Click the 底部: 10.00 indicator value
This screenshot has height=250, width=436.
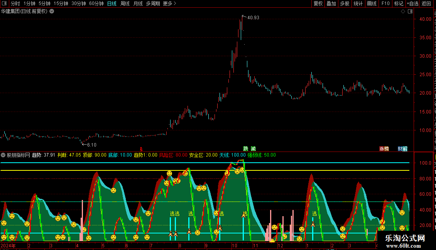(120, 155)
